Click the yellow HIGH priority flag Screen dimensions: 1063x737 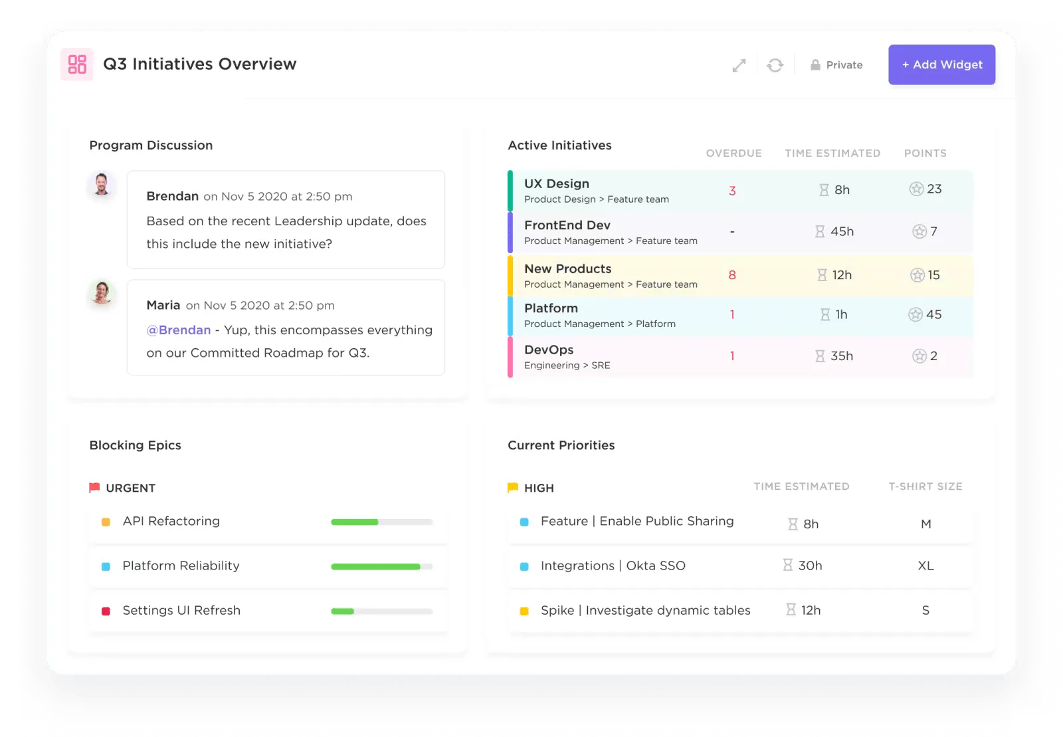[513, 488]
